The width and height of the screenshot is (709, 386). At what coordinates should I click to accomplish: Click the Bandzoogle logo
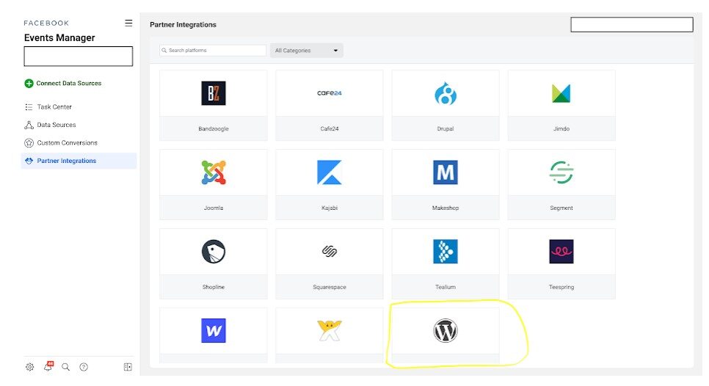point(214,94)
